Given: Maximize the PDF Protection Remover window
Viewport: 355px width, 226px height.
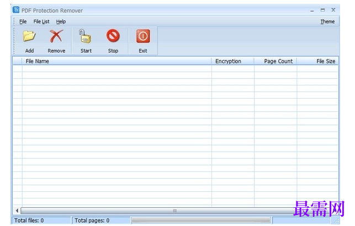Looking at the screenshot, I should click(322, 10).
